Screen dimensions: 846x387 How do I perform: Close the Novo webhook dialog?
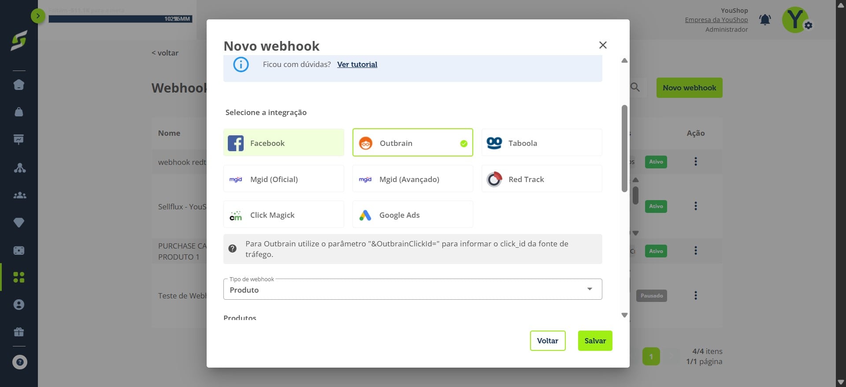click(x=603, y=45)
